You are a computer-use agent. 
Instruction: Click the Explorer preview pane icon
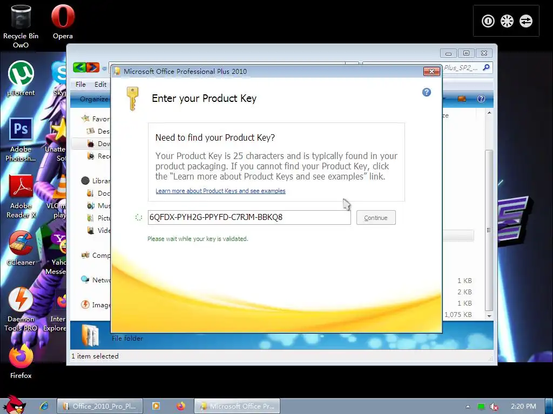click(x=462, y=99)
